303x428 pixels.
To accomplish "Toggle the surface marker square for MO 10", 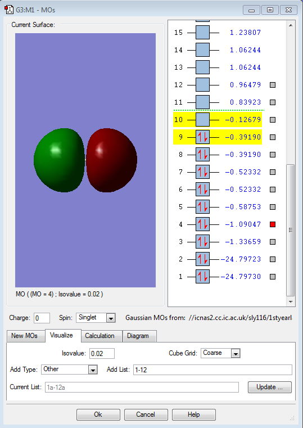I will (x=273, y=120).
